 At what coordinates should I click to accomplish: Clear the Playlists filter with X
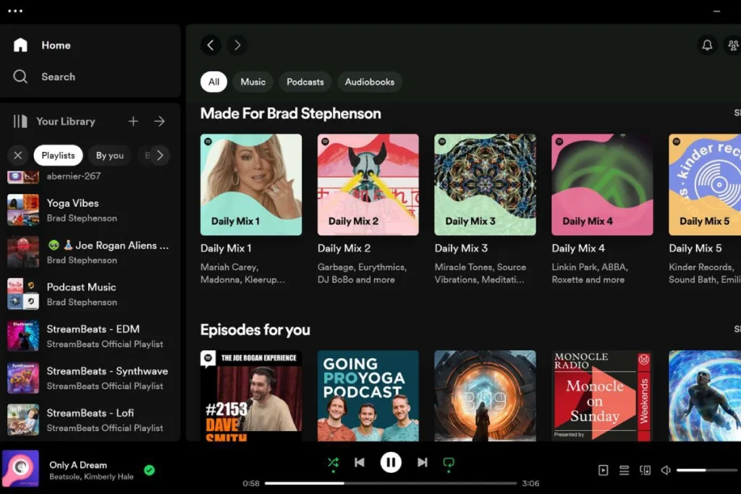[x=18, y=156]
